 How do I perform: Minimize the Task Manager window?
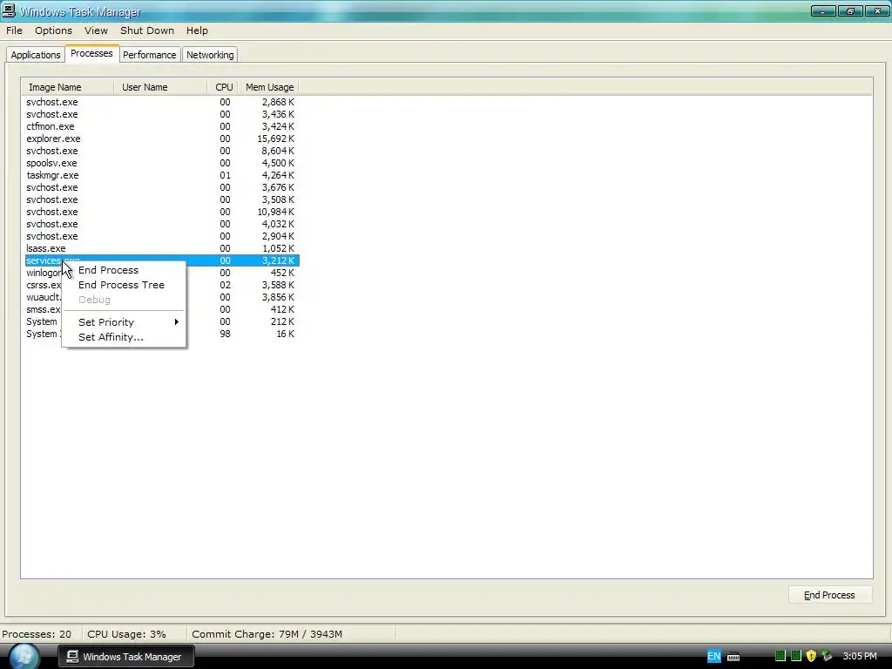pos(822,10)
